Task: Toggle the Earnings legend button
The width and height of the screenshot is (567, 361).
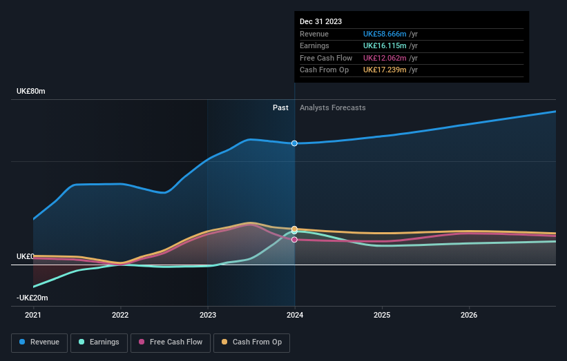Action: pos(99,342)
